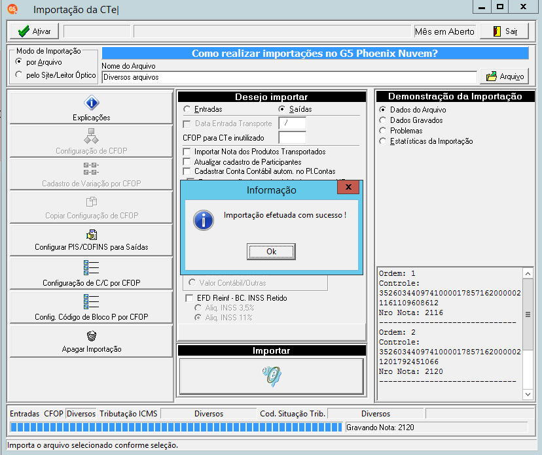The image size is (542, 455).
Task: Click Ok in the Informação dialog
Action: click(271, 251)
